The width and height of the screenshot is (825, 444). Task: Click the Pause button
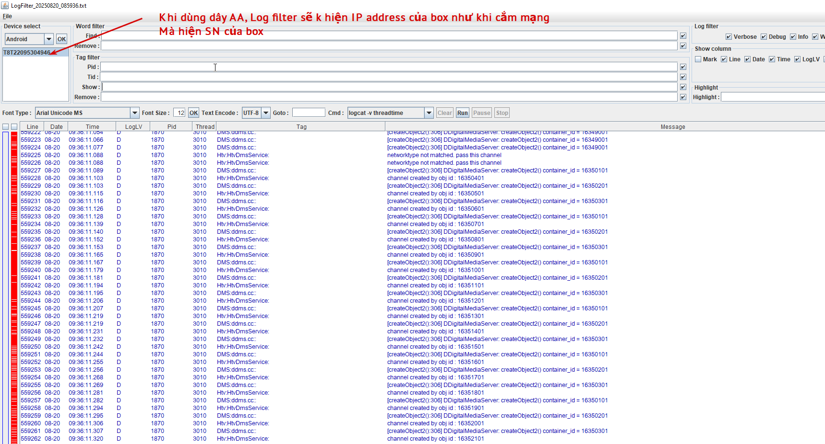tap(482, 113)
